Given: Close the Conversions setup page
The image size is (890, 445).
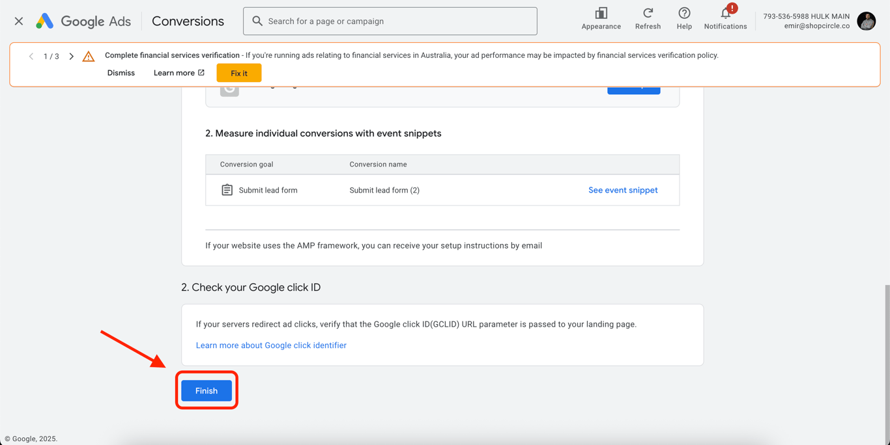Looking at the screenshot, I should tap(19, 21).
